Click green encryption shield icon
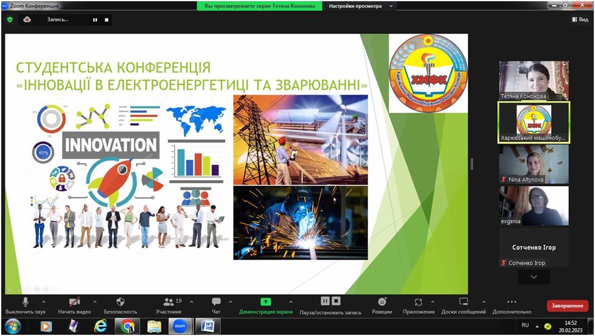Image resolution: width=595 pixels, height=336 pixels. click(x=10, y=19)
